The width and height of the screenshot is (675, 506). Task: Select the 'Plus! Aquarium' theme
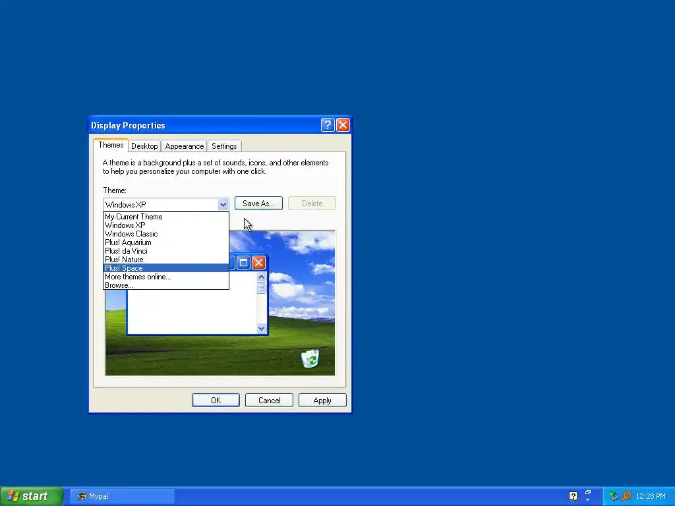(x=165, y=242)
